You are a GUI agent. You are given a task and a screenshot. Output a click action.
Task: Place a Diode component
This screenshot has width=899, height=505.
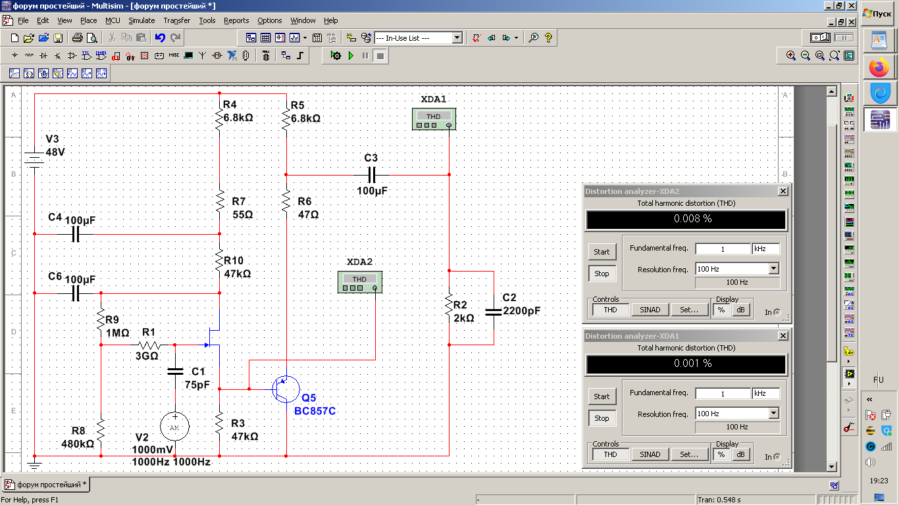click(x=43, y=55)
